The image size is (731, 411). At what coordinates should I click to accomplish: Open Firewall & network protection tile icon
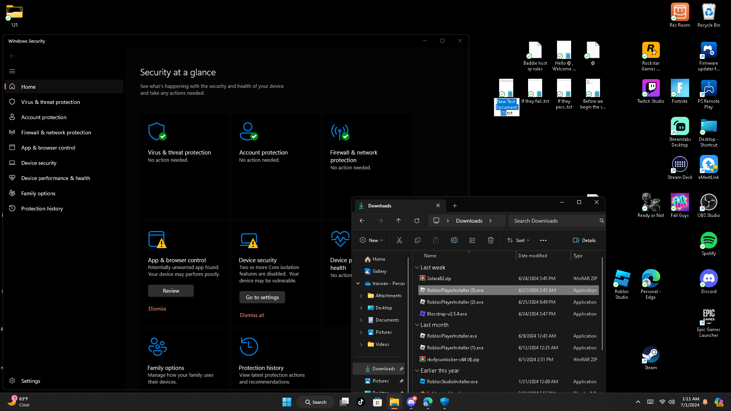point(340,132)
